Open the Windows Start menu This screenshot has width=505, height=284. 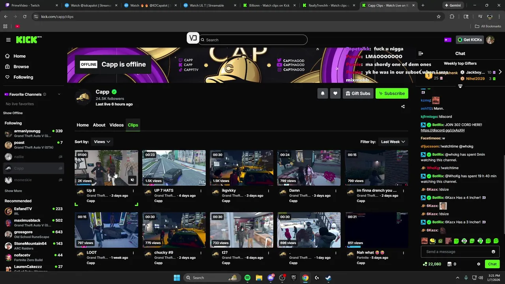tap(177, 278)
